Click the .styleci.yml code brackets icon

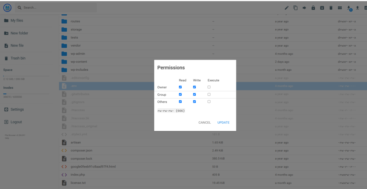[x=64, y=134]
